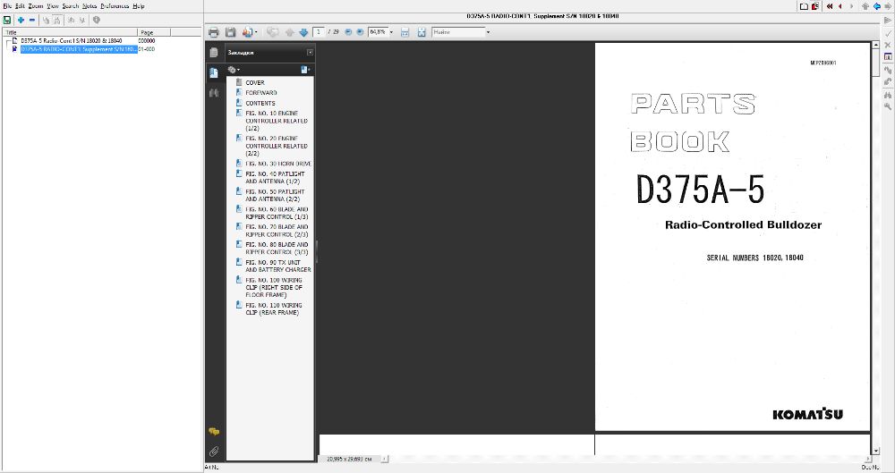Open FIG. NO. 30 Horn Drive bookmark
The image size is (895, 473).
278,164
